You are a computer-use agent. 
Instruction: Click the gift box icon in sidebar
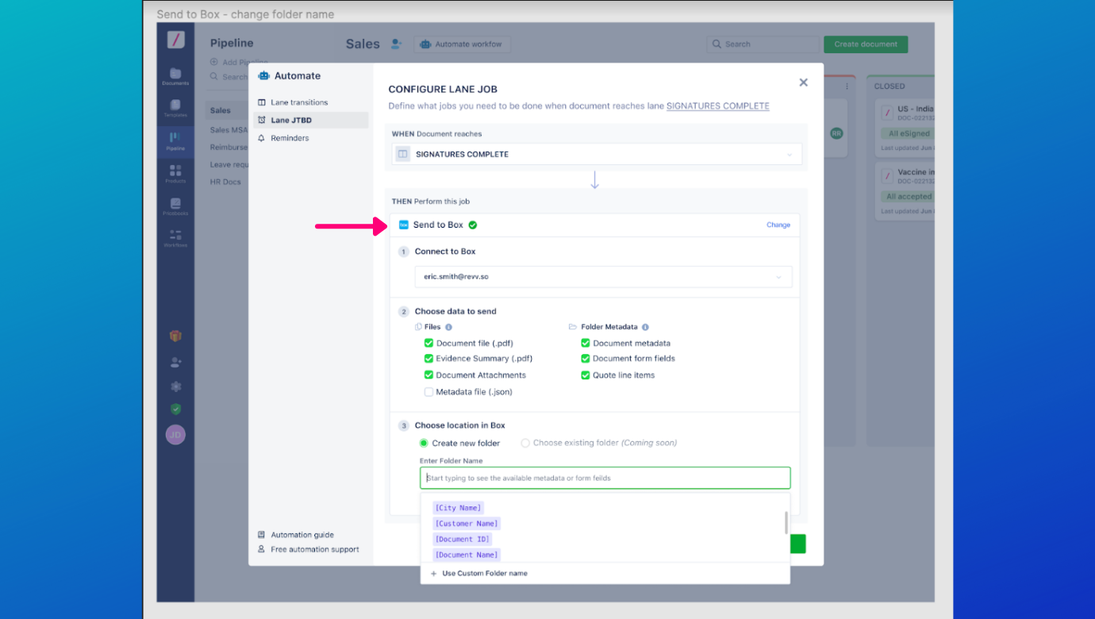pos(175,336)
